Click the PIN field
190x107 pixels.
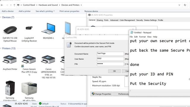[x=110, y=64]
